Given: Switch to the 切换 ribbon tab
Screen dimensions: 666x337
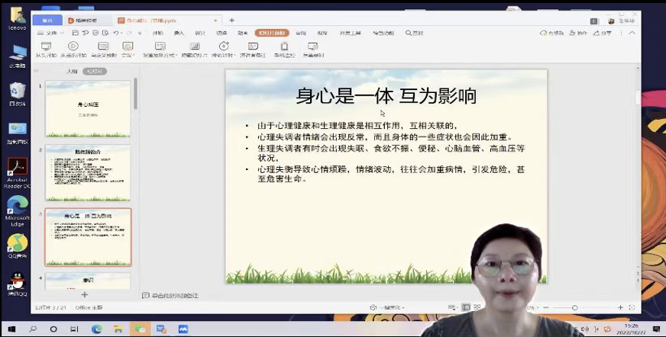Looking at the screenshot, I should pos(221,33).
